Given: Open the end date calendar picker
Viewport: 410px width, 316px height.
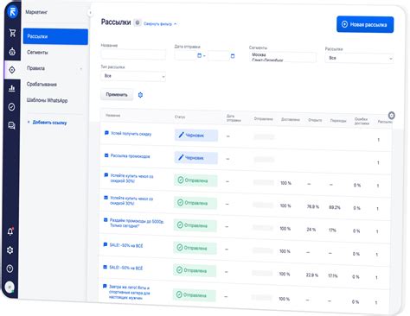Looking at the screenshot, I should (x=233, y=56).
